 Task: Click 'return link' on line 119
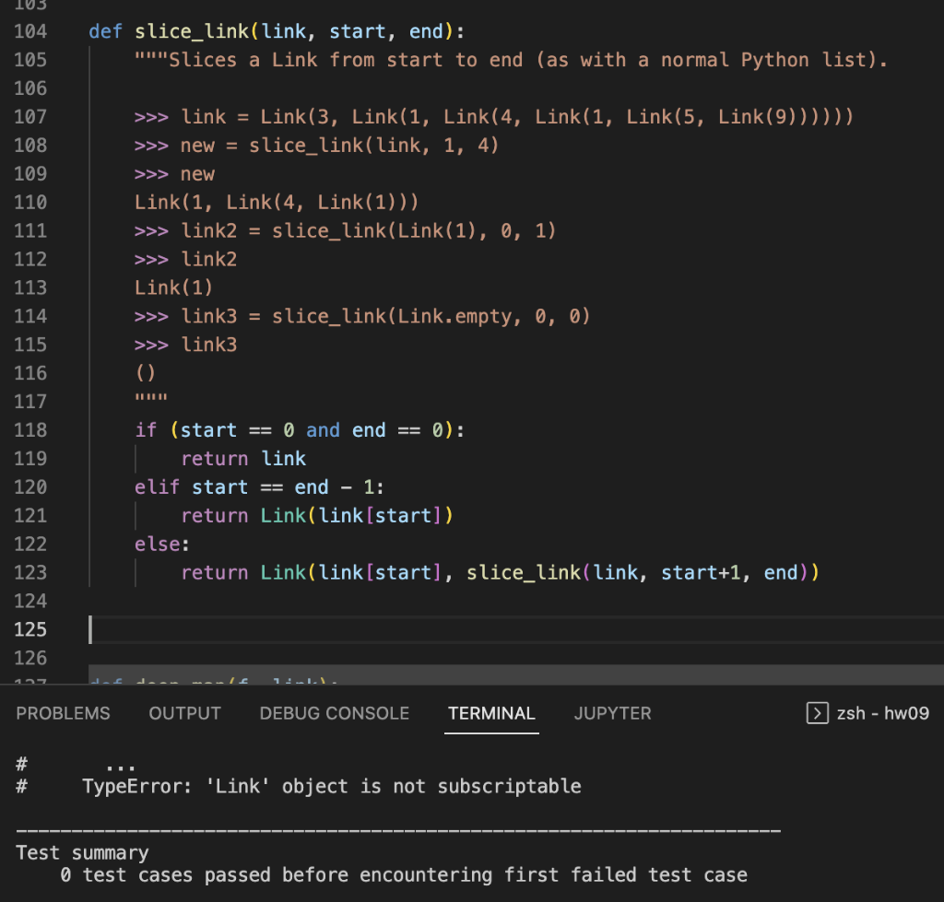point(243,459)
